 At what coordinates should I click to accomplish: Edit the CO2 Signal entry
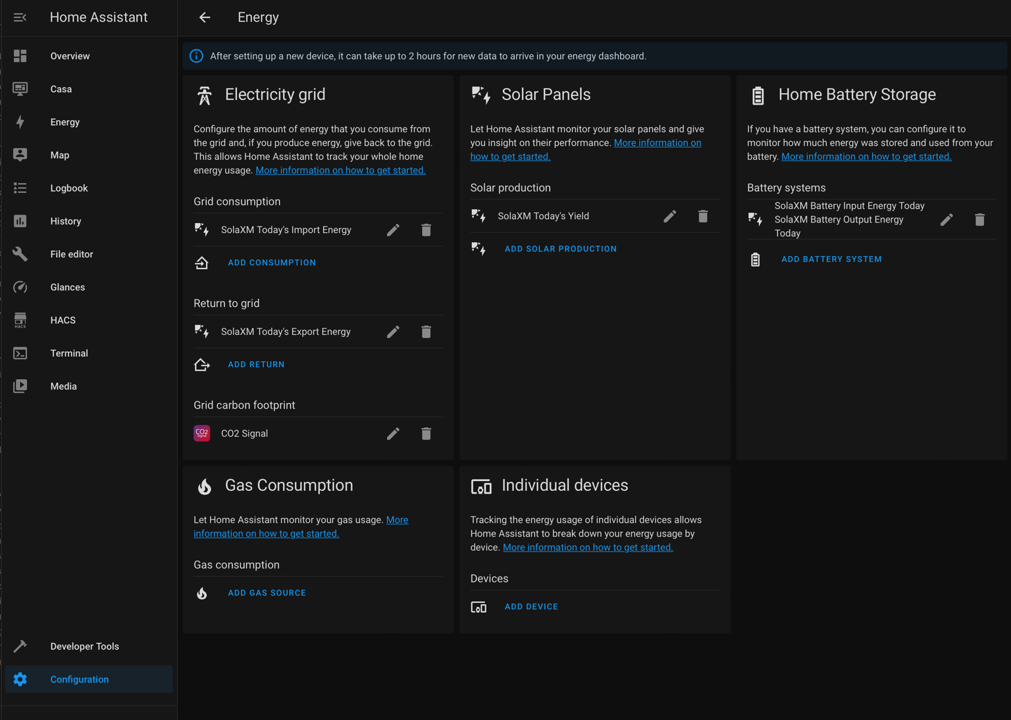[393, 434]
